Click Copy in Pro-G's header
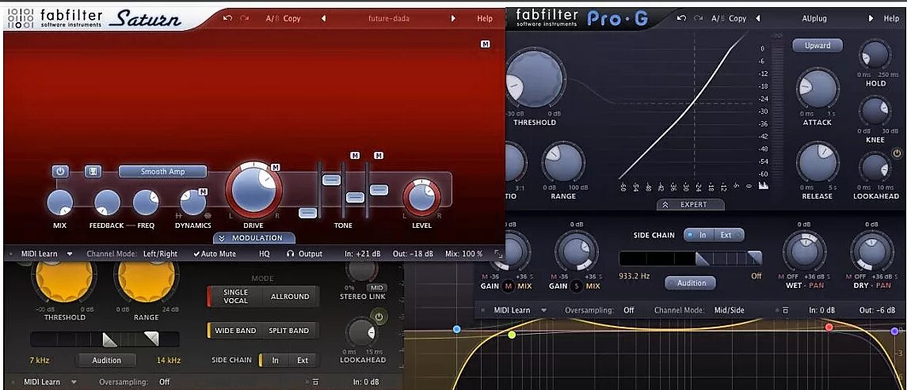The image size is (907, 390). pos(737,18)
